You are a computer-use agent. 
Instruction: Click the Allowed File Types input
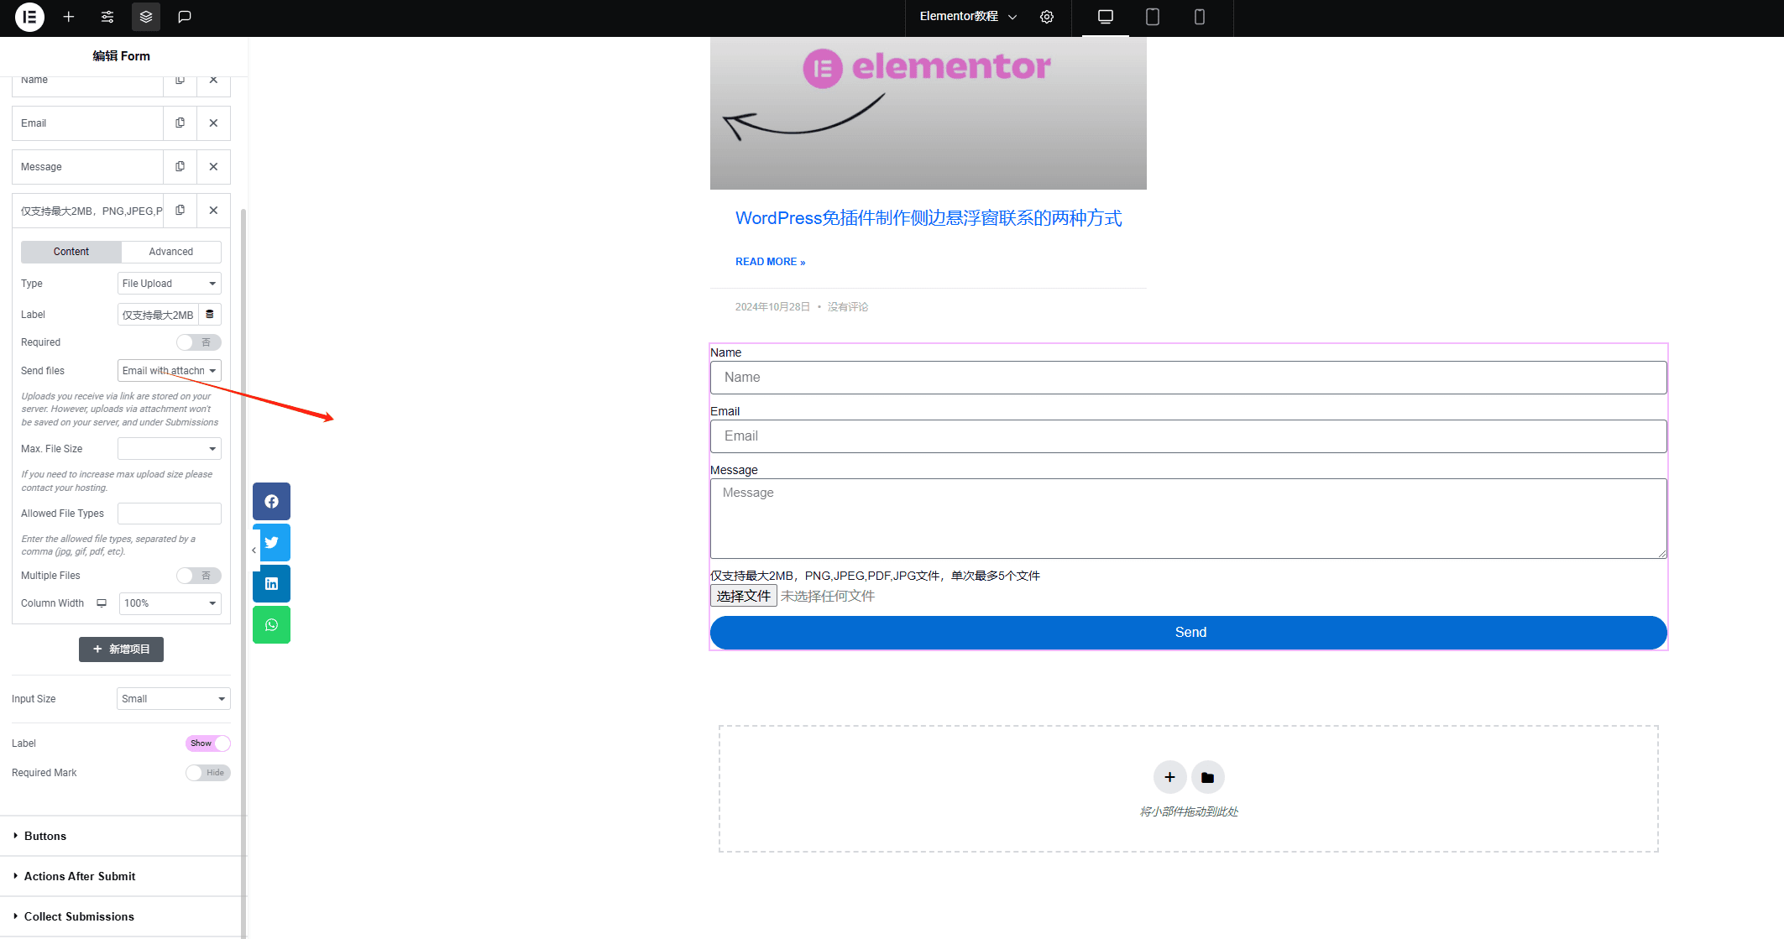170,514
